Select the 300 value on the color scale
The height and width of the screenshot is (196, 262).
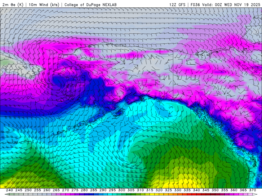tap(122, 190)
